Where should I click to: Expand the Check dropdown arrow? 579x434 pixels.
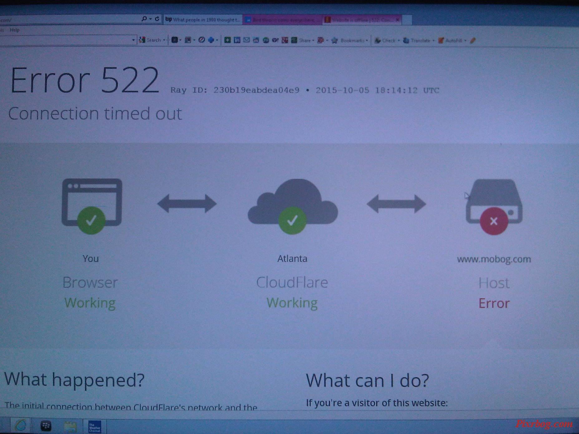coord(399,41)
